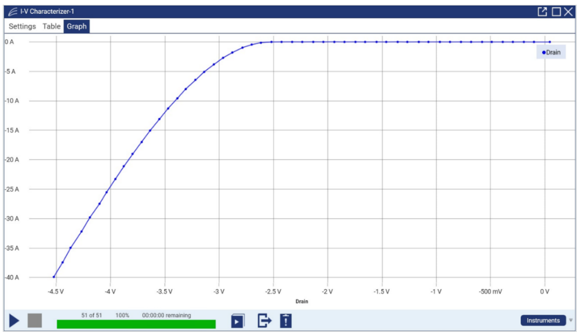The image size is (579, 335).
Task: Click the run-script icon beside the progress bar
Action: click(237, 321)
